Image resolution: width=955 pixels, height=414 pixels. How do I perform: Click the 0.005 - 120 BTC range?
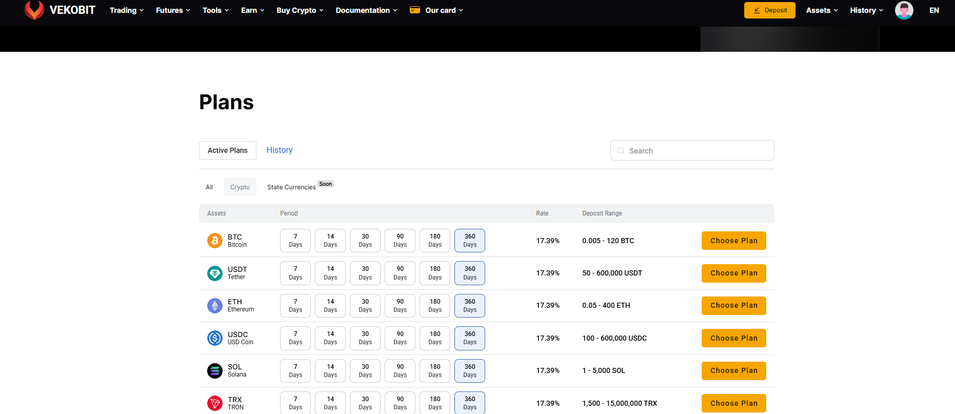pyautogui.click(x=608, y=241)
